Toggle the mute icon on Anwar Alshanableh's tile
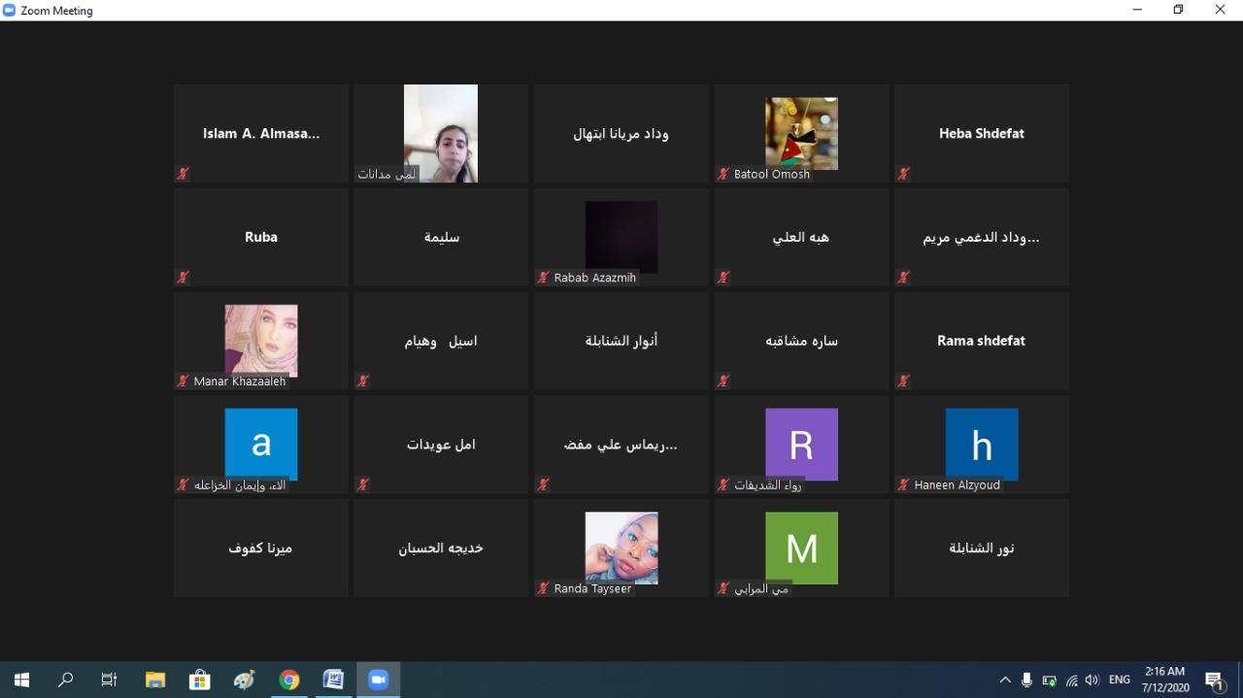Screen dimensions: 1243x698 pos(543,381)
